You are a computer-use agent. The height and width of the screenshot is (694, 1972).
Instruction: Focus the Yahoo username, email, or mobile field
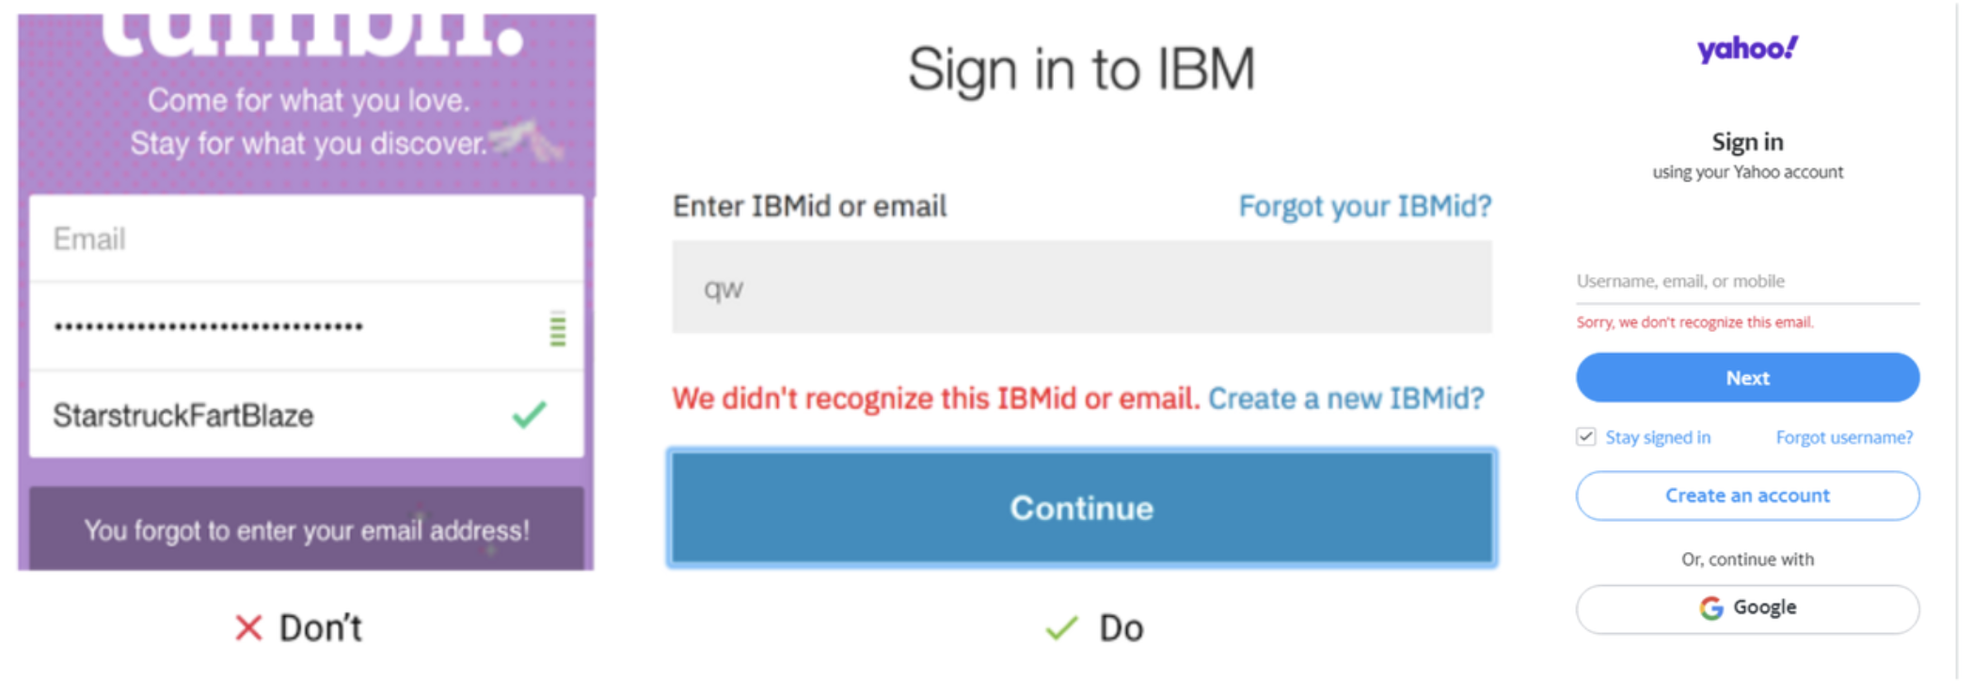(x=1746, y=281)
